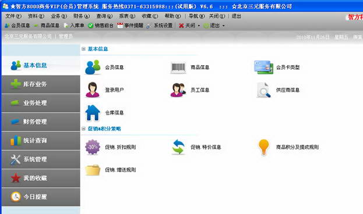
Task: Click the 商品积分及提成规则 text label
Action: pyautogui.click(x=298, y=147)
